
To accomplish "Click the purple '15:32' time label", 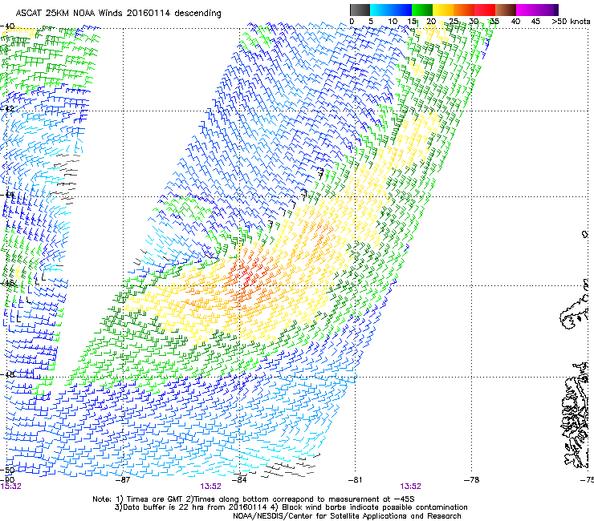I will 11,487.
